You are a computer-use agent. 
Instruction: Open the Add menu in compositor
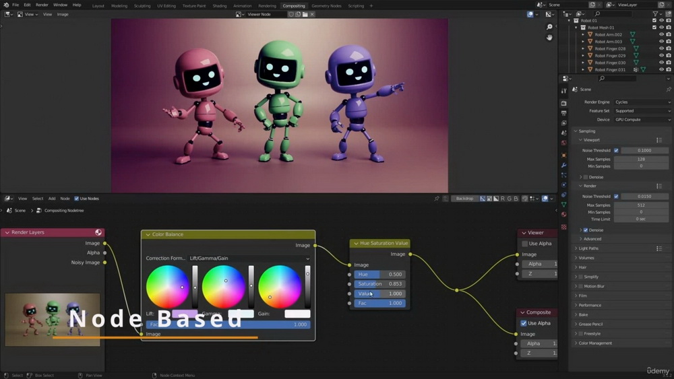pos(52,199)
